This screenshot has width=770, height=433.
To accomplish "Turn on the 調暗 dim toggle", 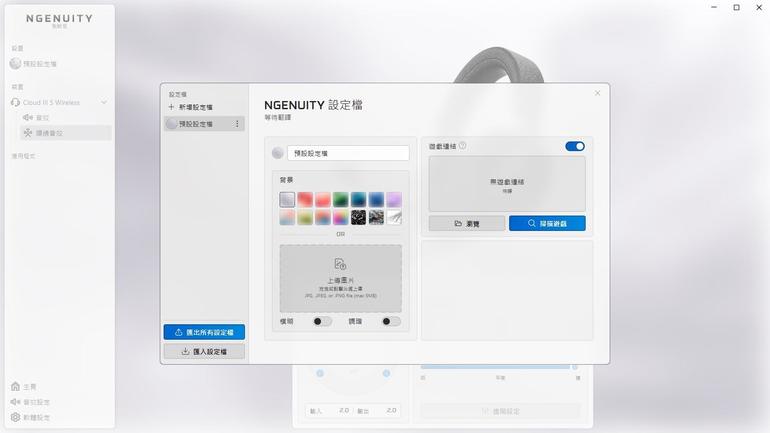I will tap(391, 321).
